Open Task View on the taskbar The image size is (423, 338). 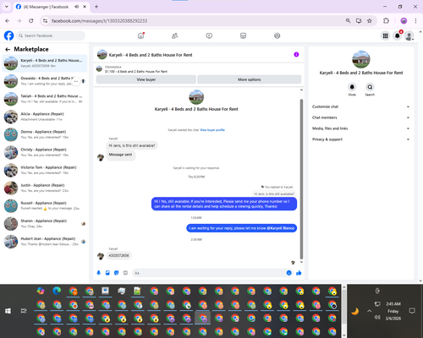pyautogui.click(x=24, y=311)
